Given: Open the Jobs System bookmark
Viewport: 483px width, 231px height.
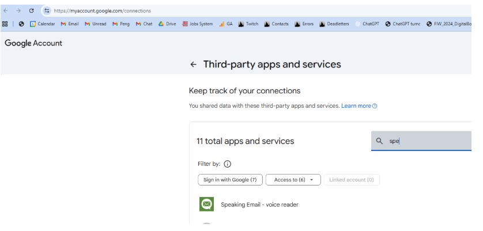Looking at the screenshot, I should (x=197, y=24).
